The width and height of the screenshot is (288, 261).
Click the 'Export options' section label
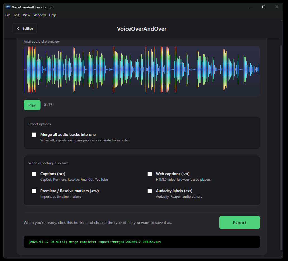tap(39, 124)
